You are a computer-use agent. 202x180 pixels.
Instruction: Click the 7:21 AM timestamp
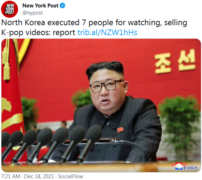[x=11, y=176]
